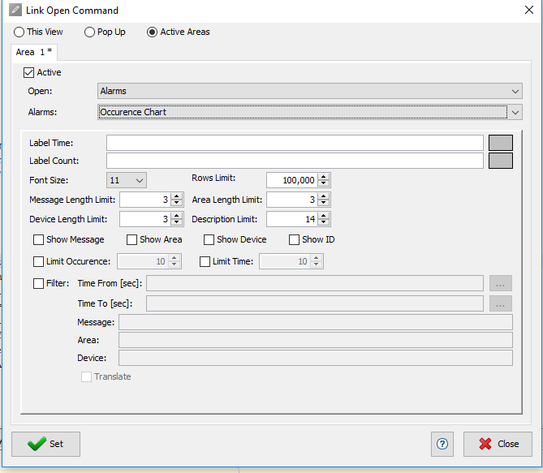The width and height of the screenshot is (543, 473).
Task: Increase the Area Length Limit value
Action: [323, 196]
